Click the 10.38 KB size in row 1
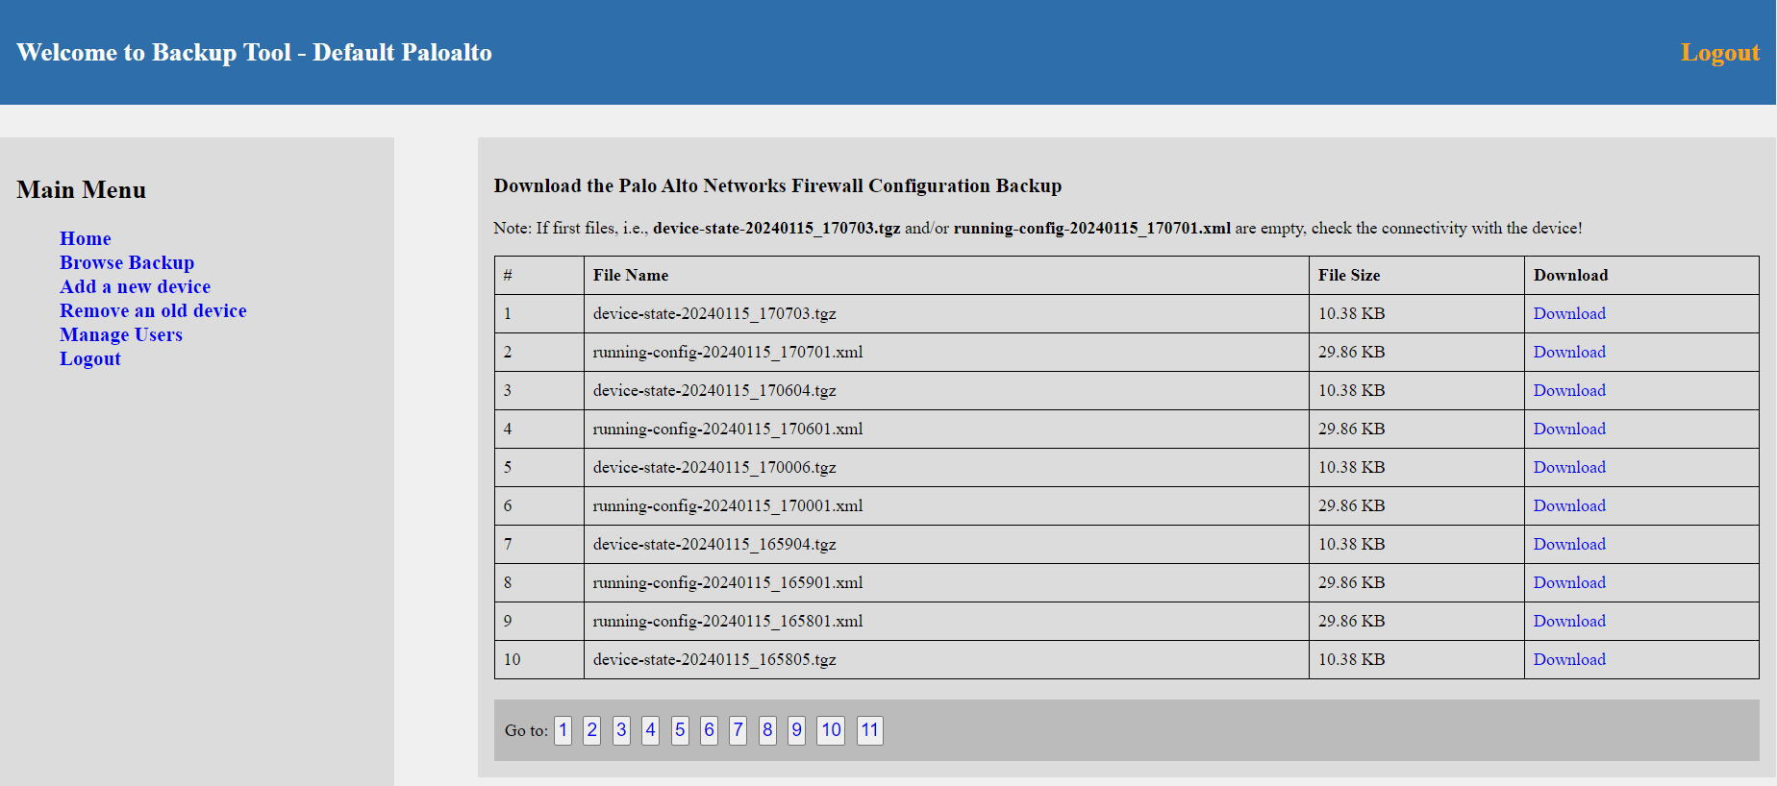Image resolution: width=1777 pixels, height=786 pixels. [1351, 313]
